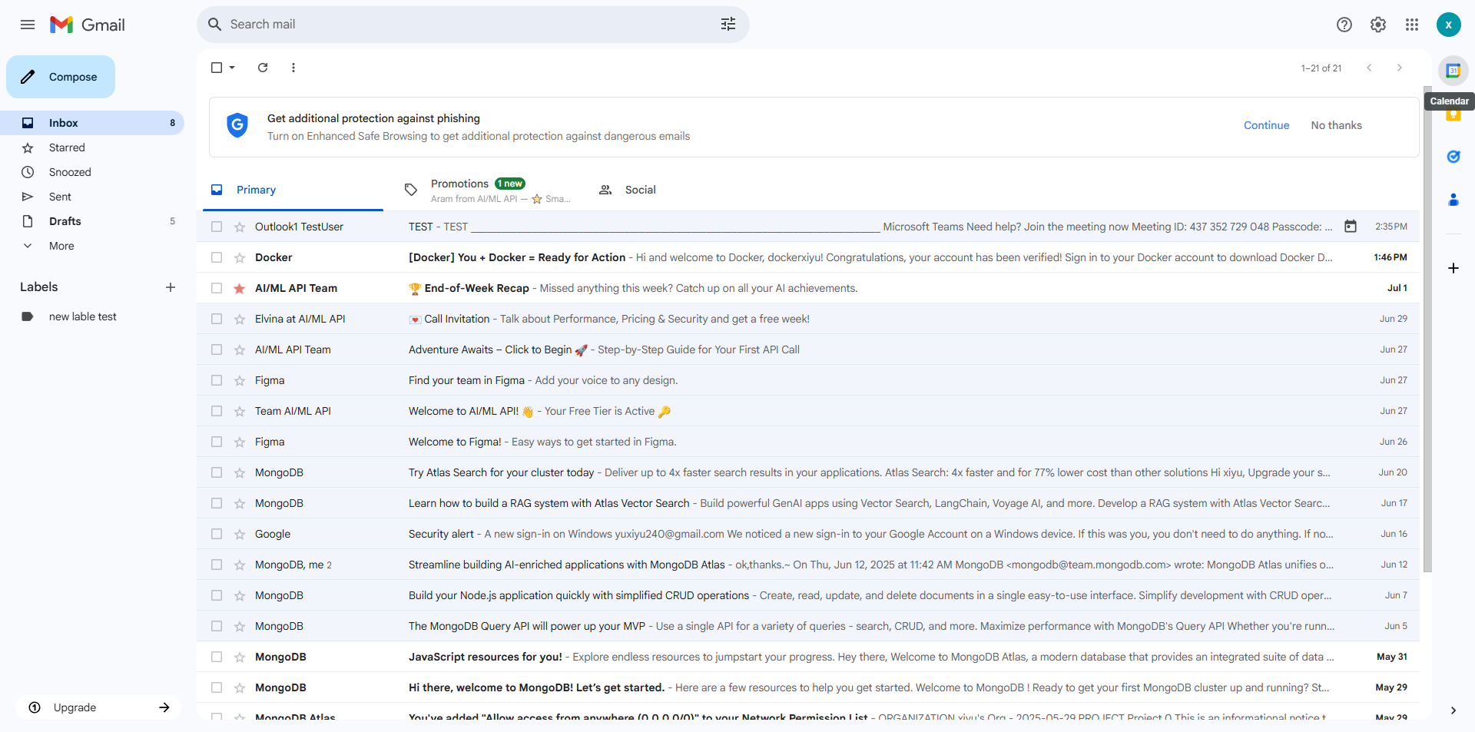
Task: Open the Welcome to AI/ML API! email
Action: 808,411
